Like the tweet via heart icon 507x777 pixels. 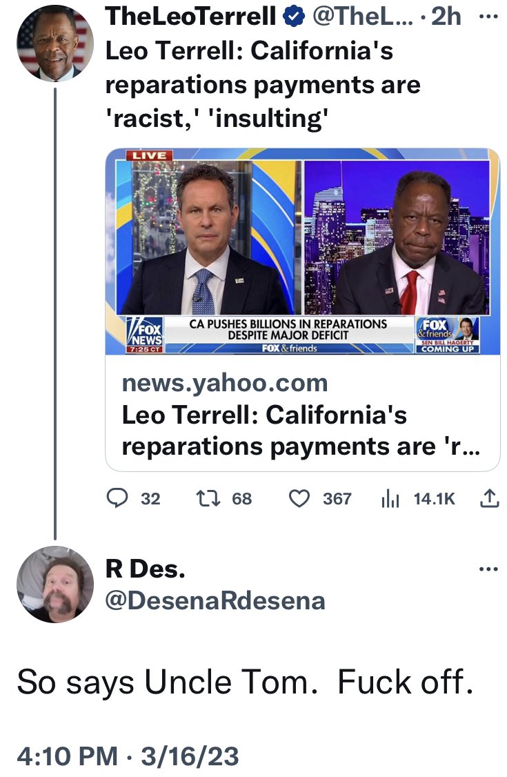click(x=299, y=498)
